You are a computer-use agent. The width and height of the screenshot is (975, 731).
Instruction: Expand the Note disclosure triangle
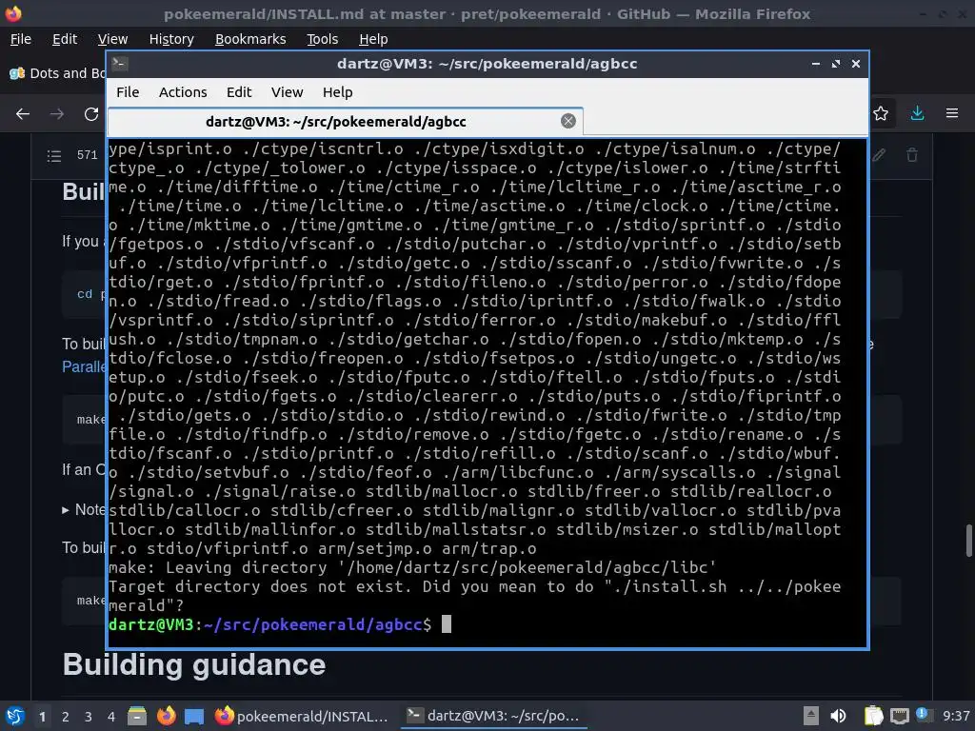(66, 510)
